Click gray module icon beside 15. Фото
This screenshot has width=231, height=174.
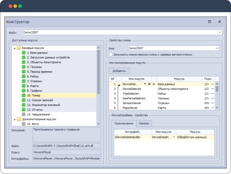pyautogui.click(x=24, y=124)
